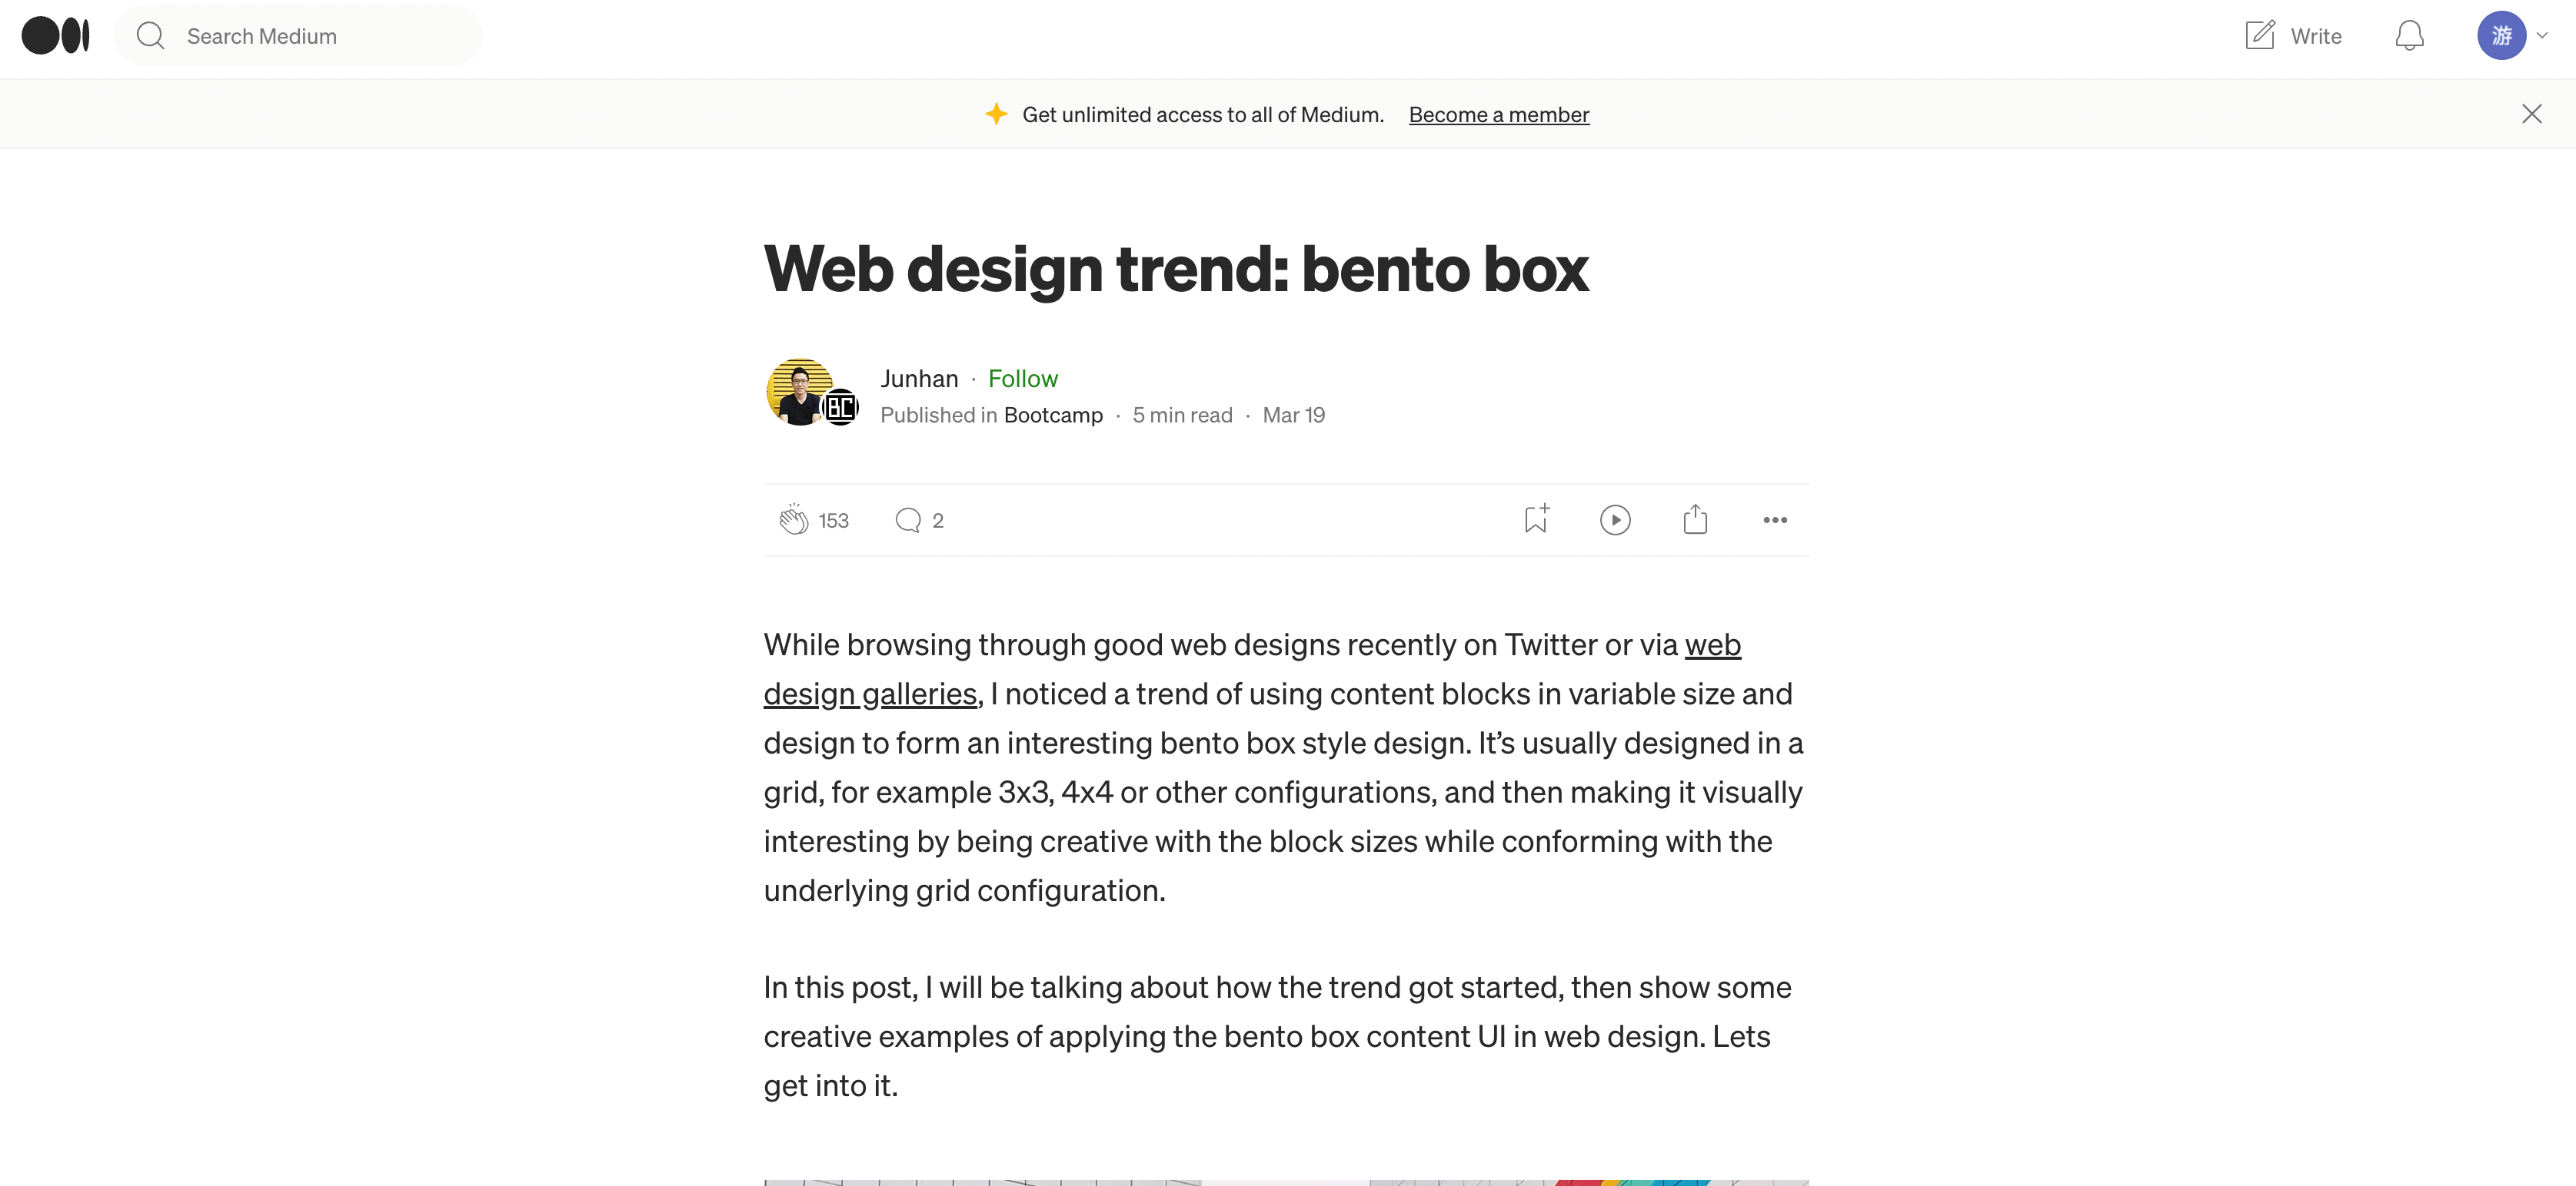This screenshot has width=2576, height=1186.
Task: Share this story via share icon
Action: point(1695,518)
